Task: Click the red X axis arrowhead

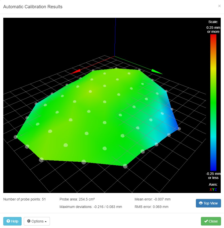Action: point(76,71)
